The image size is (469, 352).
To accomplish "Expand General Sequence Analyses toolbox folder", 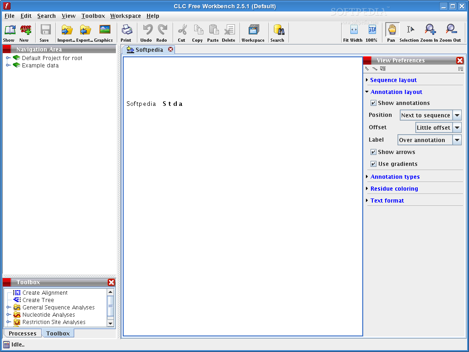I will [9, 307].
